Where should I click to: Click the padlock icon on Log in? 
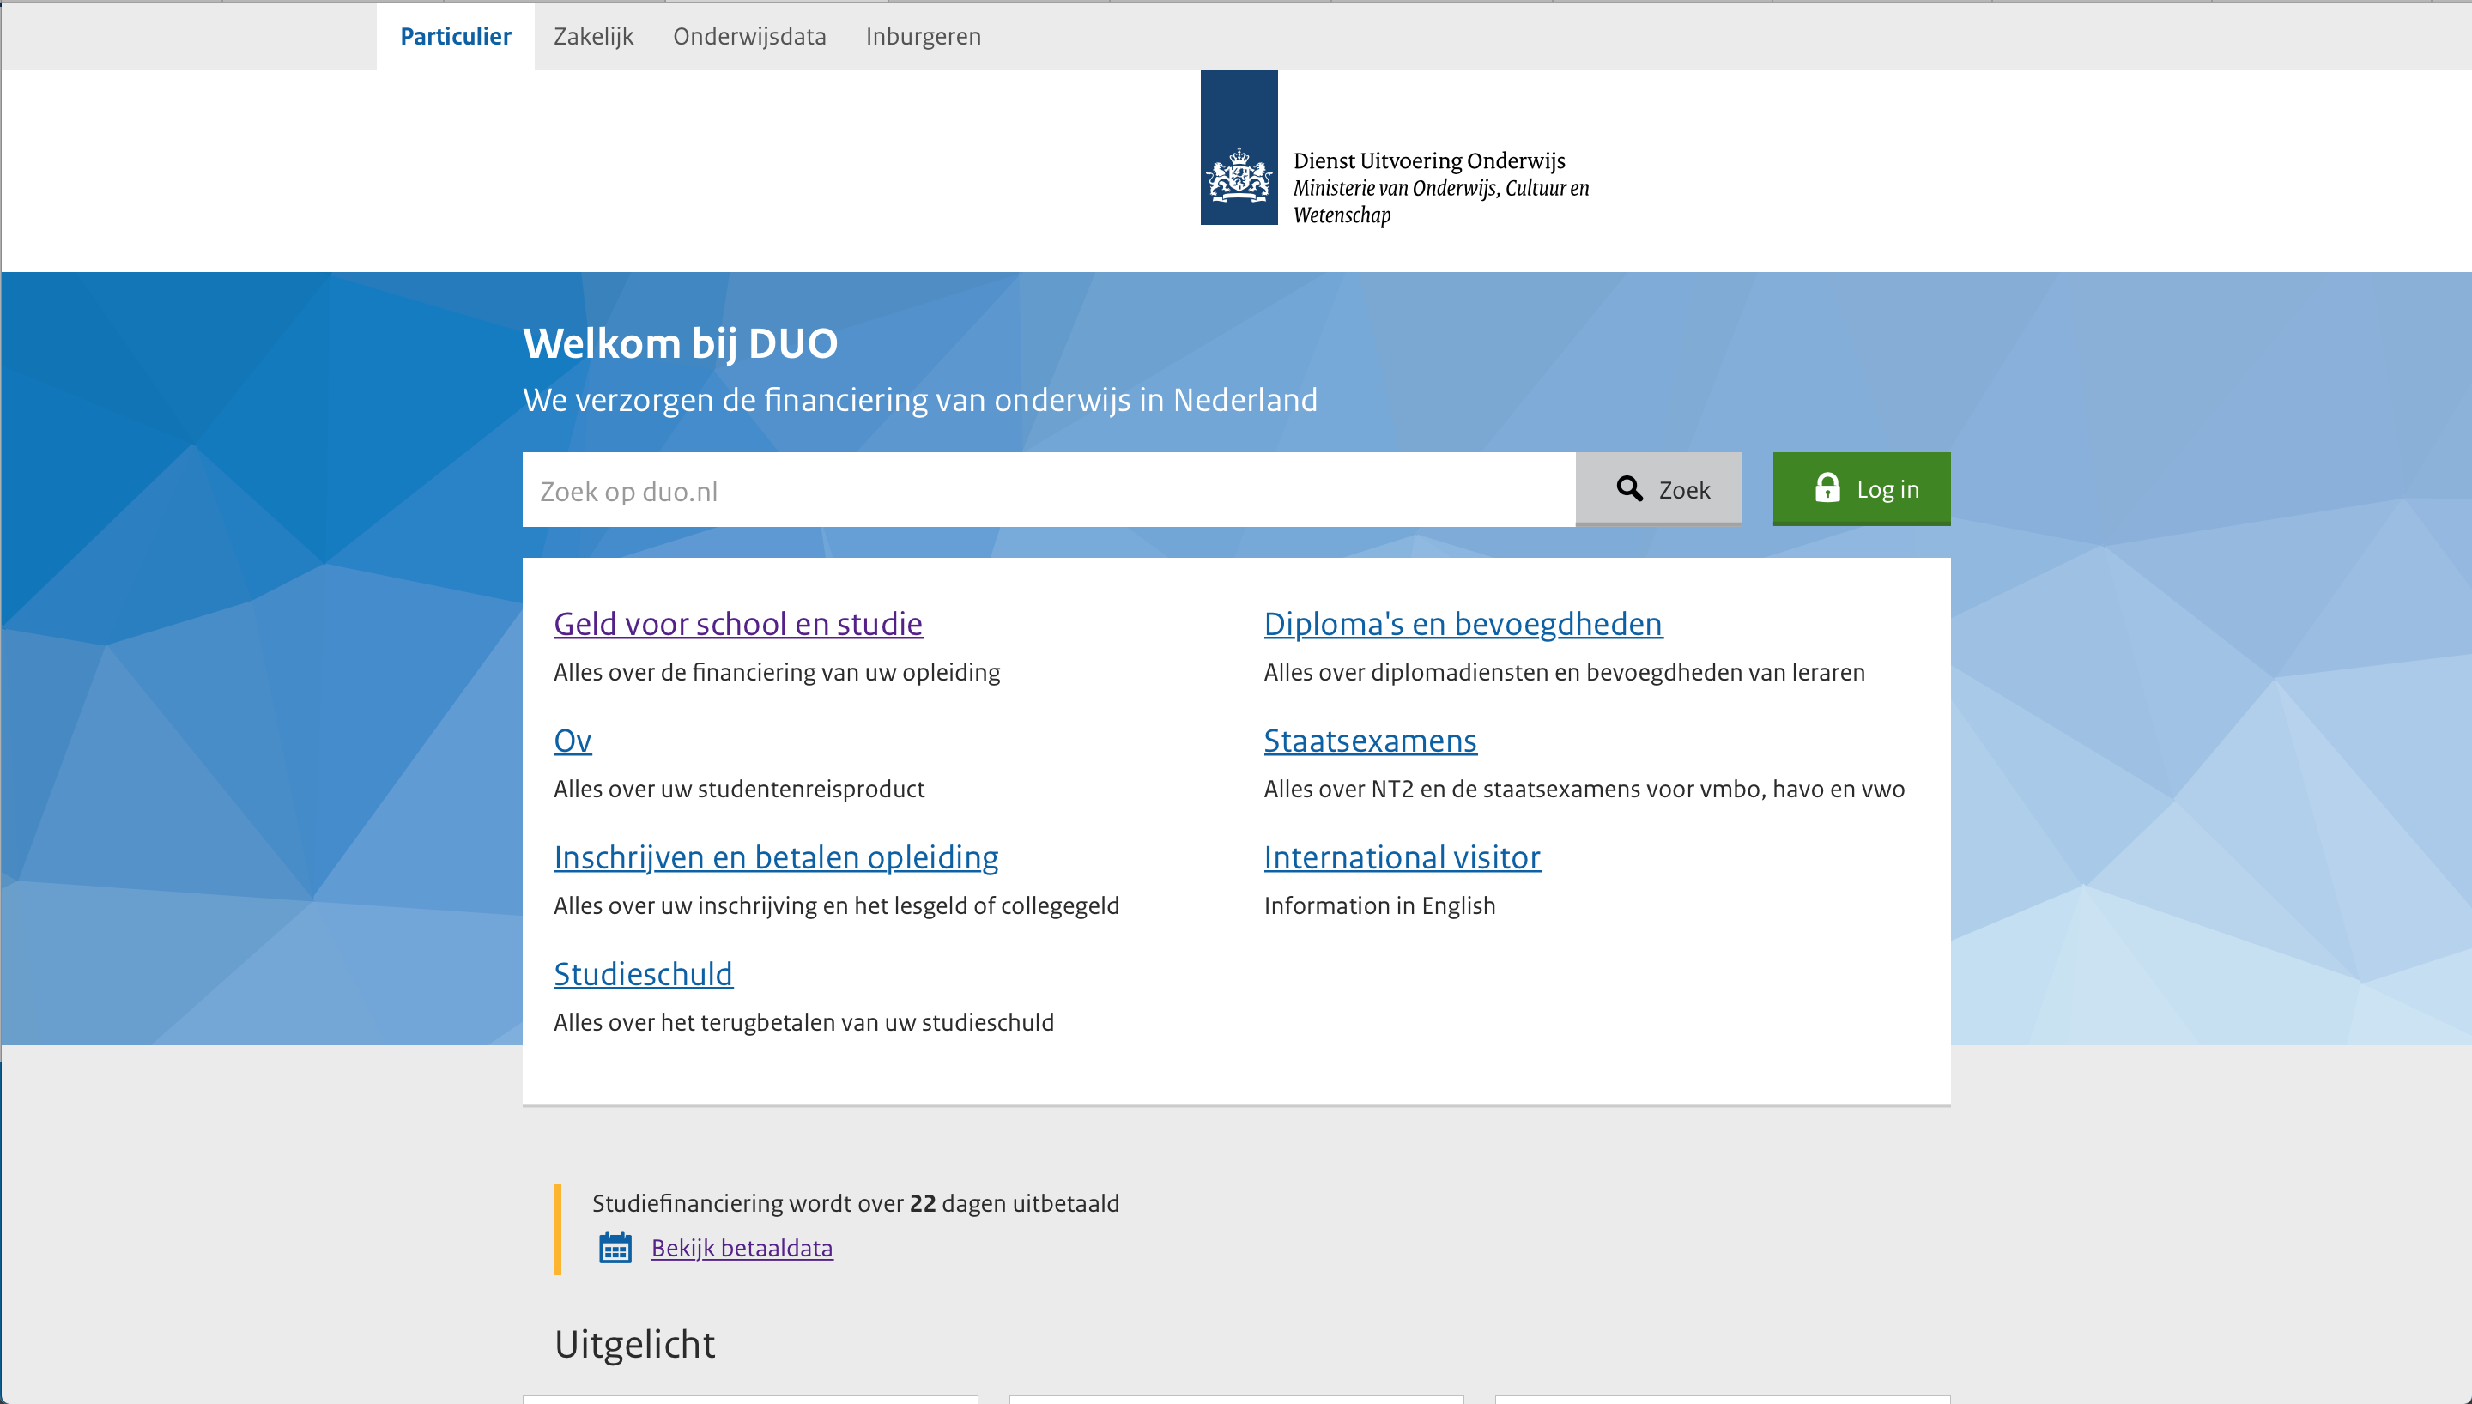[x=1826, y=488]
